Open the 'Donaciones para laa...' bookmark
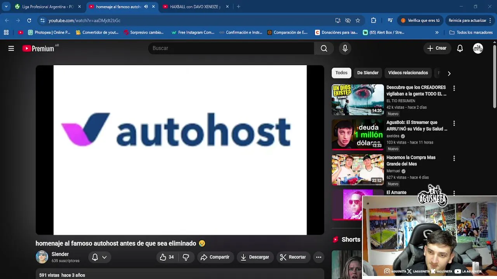This screenshot has width=497, height=279. pos(336,33)
